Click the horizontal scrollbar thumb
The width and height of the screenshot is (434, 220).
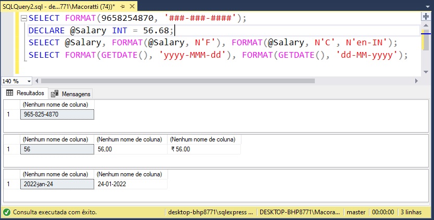[x=177, y=81]
